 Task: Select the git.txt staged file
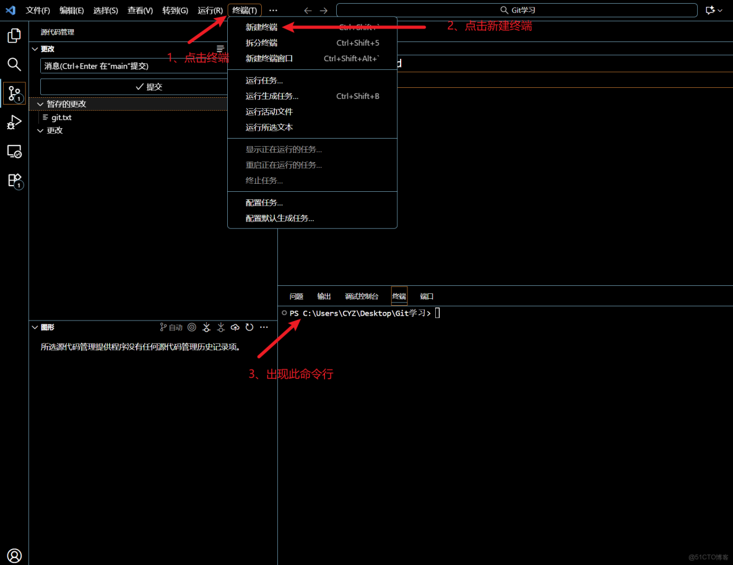[x=61, y=117]
